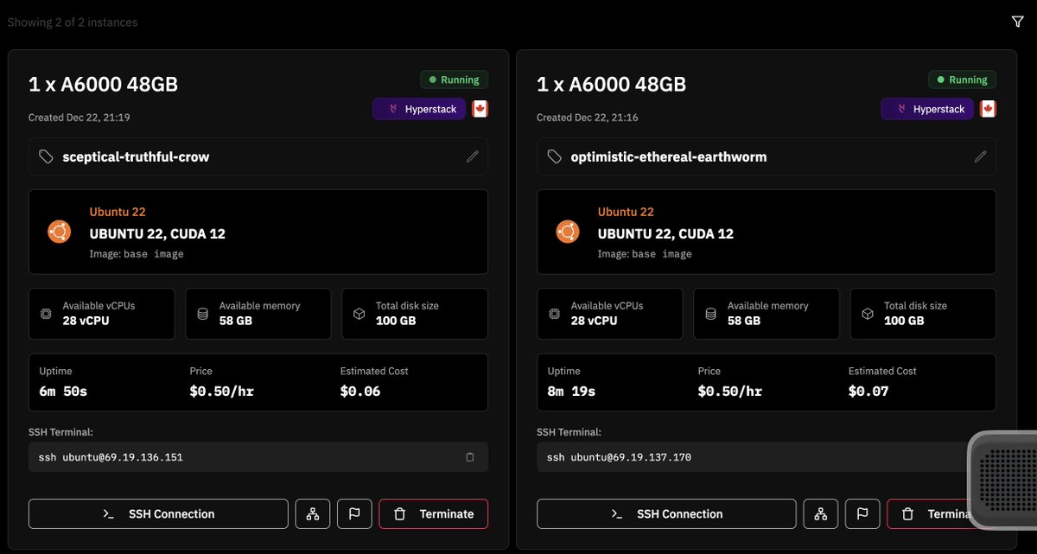
Task: Click the tag icon beside optimistic-ethereal-earthworm
Action: (x=555, y=157)
